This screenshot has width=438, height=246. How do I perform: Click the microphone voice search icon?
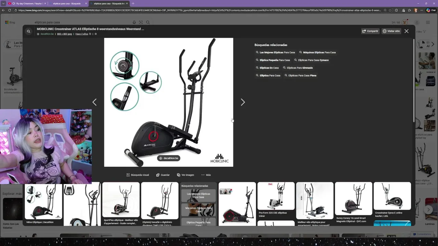pos(133,22)
